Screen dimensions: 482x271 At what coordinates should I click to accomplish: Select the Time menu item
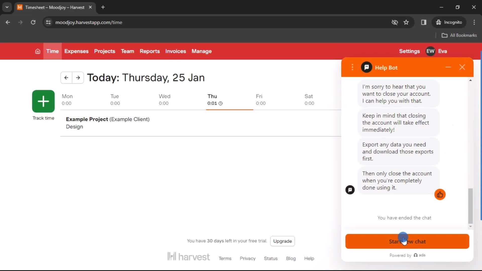52,51
